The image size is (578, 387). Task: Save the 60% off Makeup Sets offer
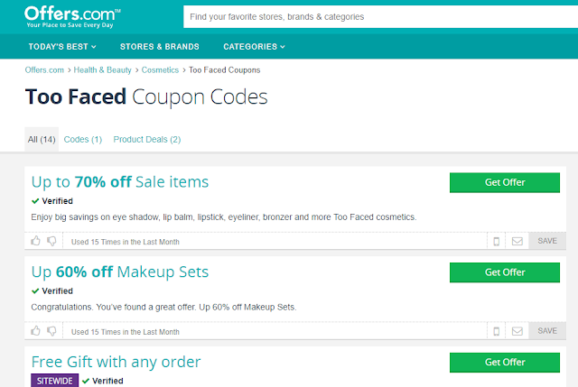(x=547, y=331)
